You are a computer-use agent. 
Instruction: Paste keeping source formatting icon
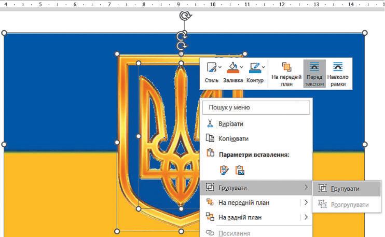point(224,170)
